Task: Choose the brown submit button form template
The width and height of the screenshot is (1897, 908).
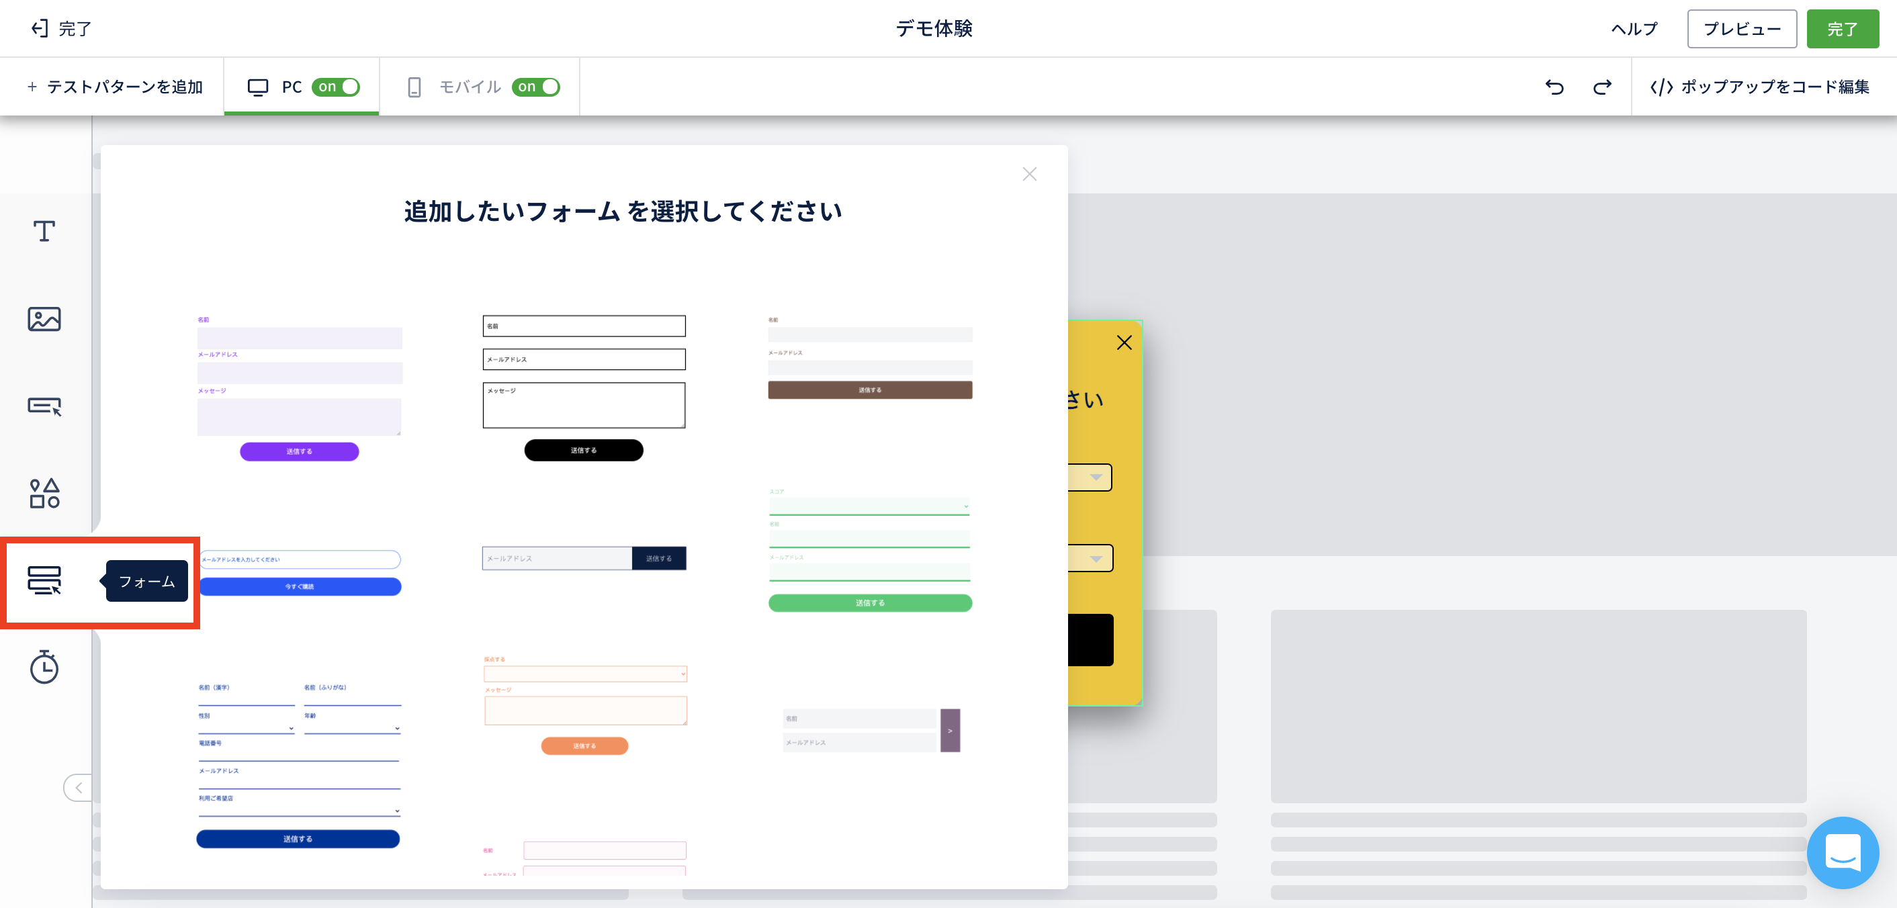Action: (x=870, y=358)
